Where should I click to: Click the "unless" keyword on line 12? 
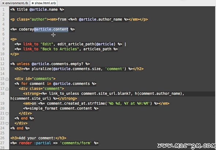[x=23, y=64]
